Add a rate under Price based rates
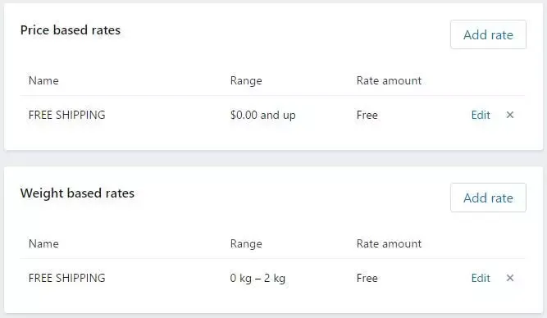This screenshot has height=318, width=547. [x=488, y=34]
